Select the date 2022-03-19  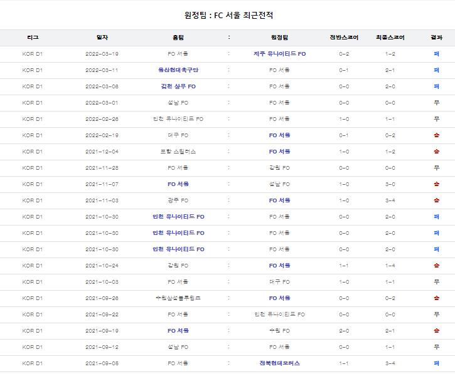point(102,54)
